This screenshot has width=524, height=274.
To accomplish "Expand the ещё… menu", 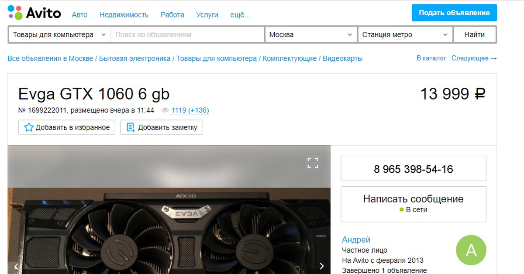I will (x=241, y=15).
